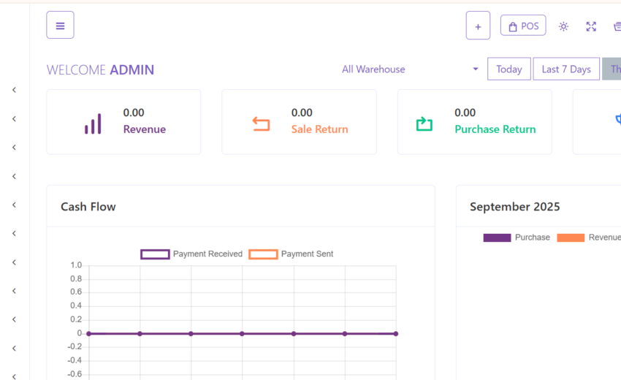This screenshot has width=621, height=380.
Task: Expand the last visible sidebar chevron
Action: click(x=15, y=376)
